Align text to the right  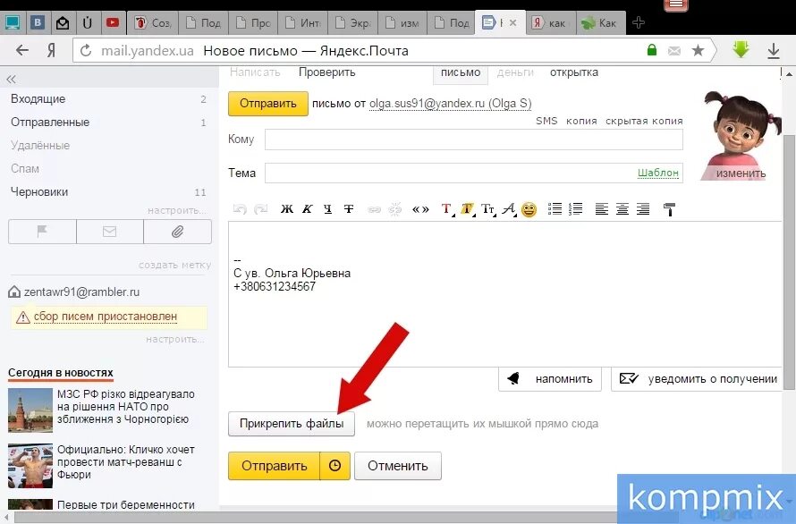(643, 208)
